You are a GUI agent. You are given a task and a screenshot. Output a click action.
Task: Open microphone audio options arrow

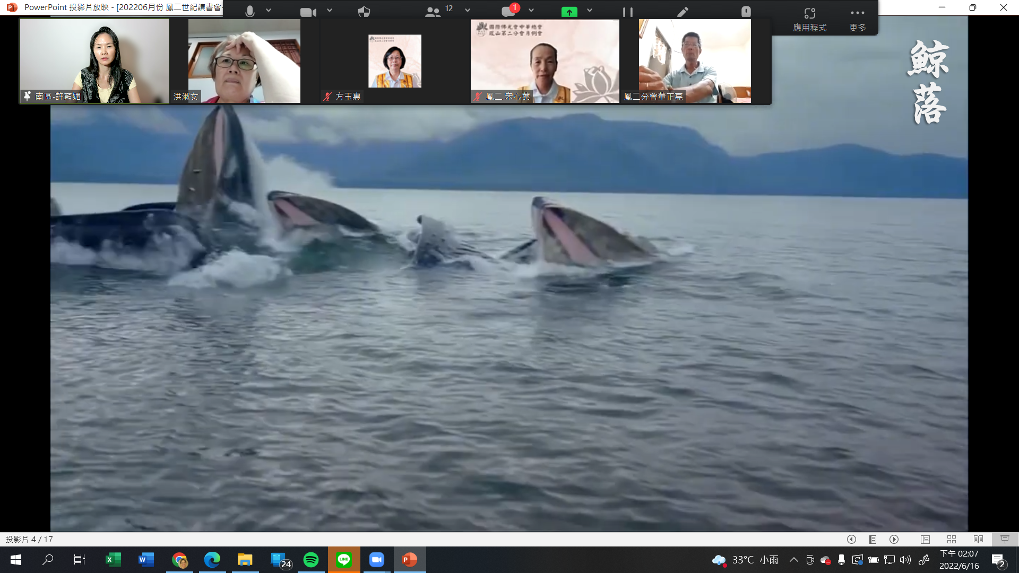[269, 10]
